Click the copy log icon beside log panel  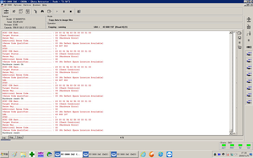(x=240, y=33)
